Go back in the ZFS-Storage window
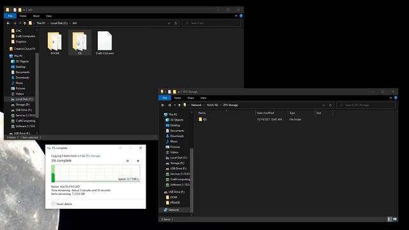This screenshot has width=409, height=230. coord(163,105)
